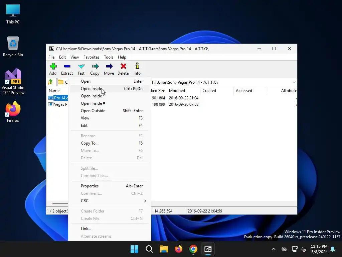This screenshot has width=342, height=257.
Task: Open the Favorites menu
Action: pos(92,57)
